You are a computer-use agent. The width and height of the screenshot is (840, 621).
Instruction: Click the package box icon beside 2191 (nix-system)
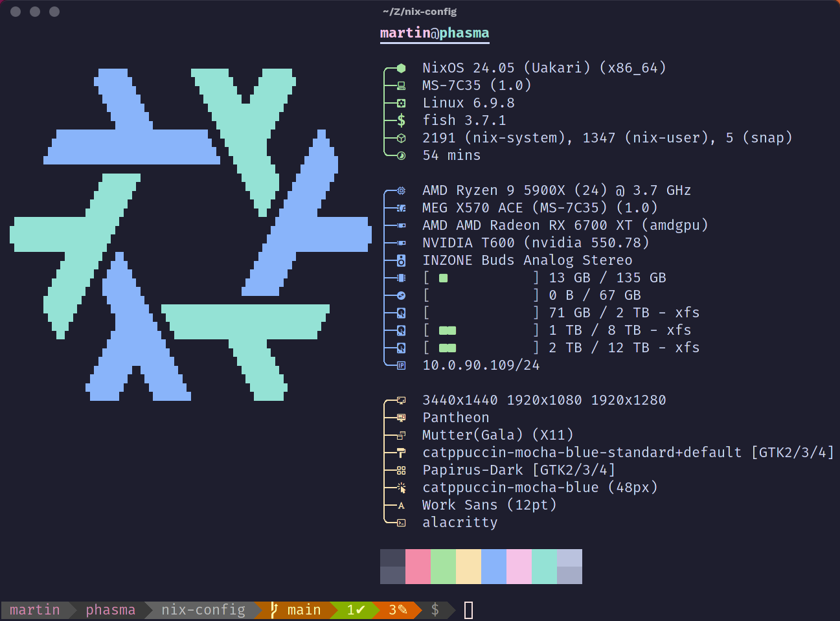tap(401, 138)
